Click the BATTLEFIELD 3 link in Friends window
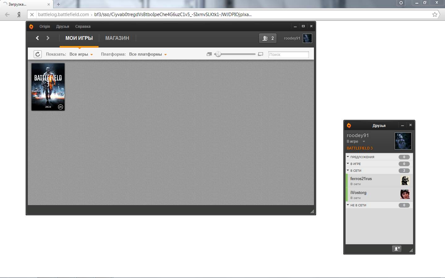This screenshot has width=445, height=278. [360, 148]
